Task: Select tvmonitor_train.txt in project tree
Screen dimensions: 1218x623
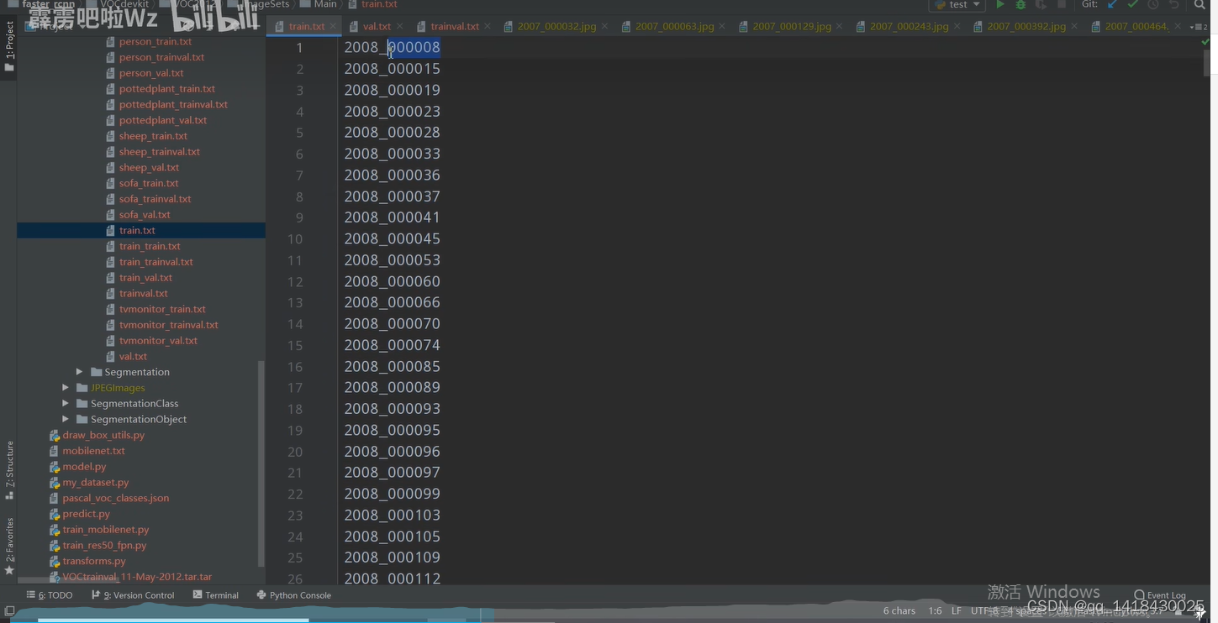Action: 162,309
